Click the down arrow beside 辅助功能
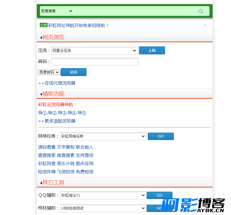This screenshot has width=231, height=215. 41,94
